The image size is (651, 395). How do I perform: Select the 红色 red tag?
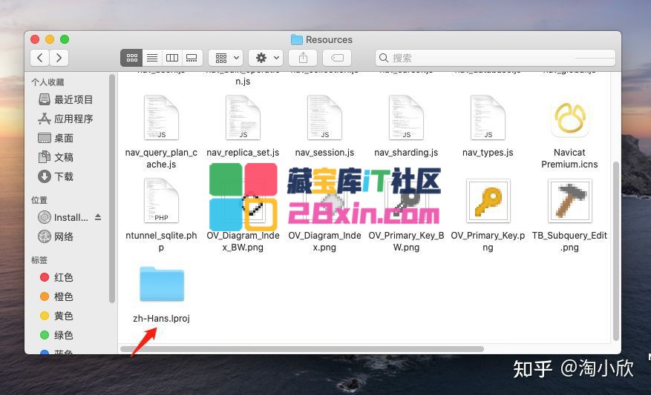pos(57,277)
